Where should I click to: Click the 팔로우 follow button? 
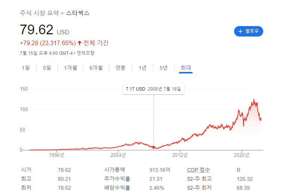point(248,31)
